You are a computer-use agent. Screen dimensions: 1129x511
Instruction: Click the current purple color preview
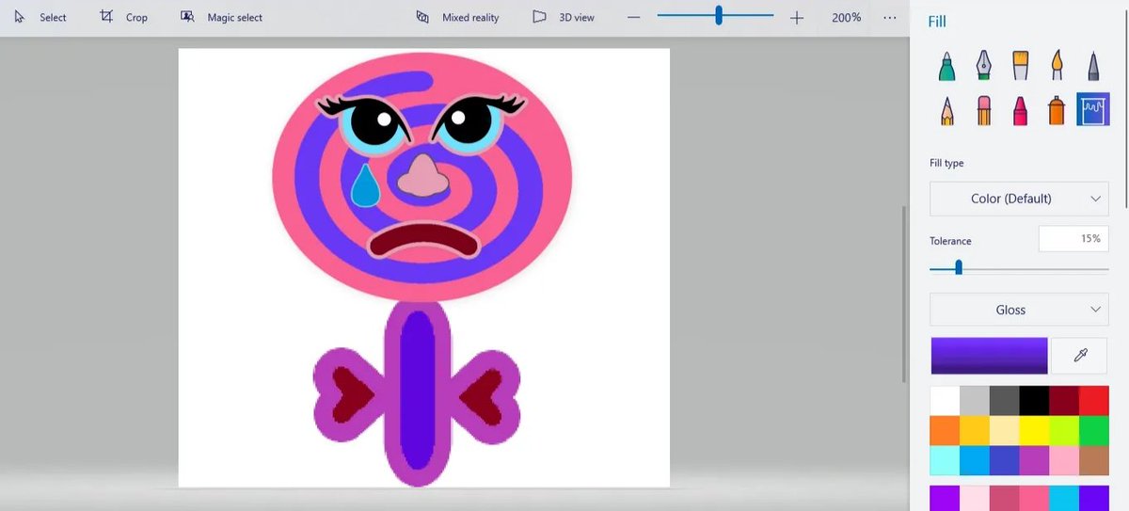pos(989,356)
